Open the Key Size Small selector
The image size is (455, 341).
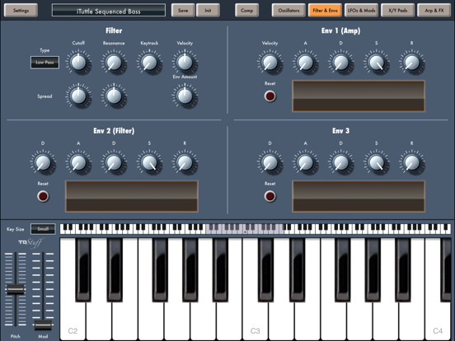pyautogui.click(x=43, y=229)
